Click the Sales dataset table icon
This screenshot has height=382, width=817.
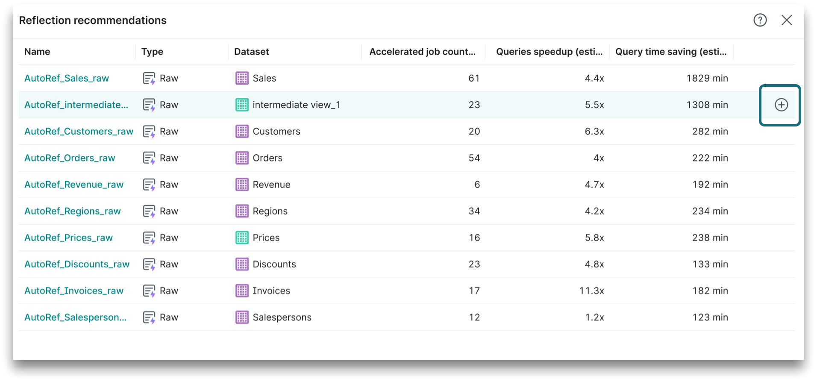point(242,78)
